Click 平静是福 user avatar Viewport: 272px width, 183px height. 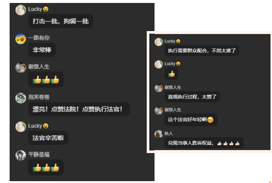coord(21,155)
